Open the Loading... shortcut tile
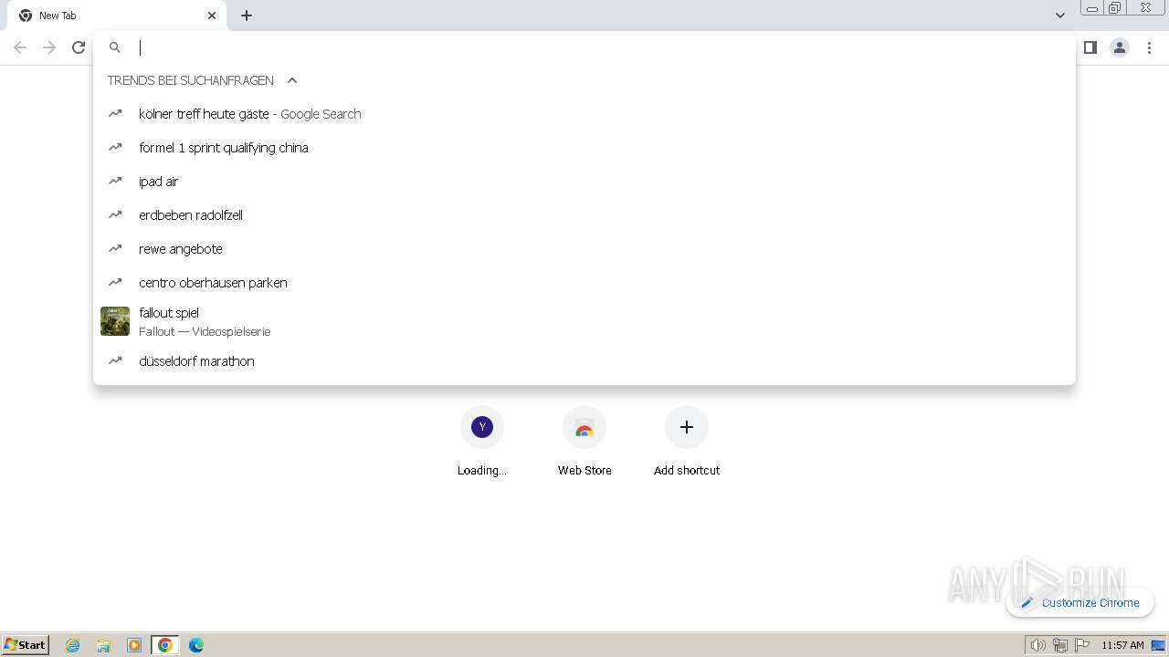1169x657 pixels. click(x=482, y=442)
